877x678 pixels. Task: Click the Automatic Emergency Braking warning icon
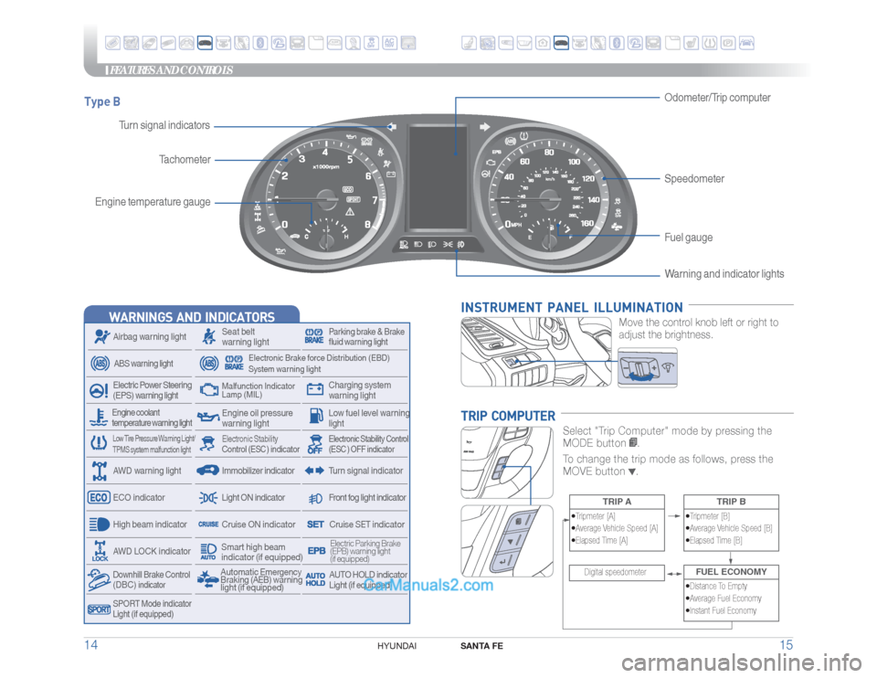click(x=207, y=579)
